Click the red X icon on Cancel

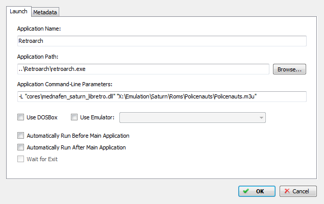tap(287, 191)
